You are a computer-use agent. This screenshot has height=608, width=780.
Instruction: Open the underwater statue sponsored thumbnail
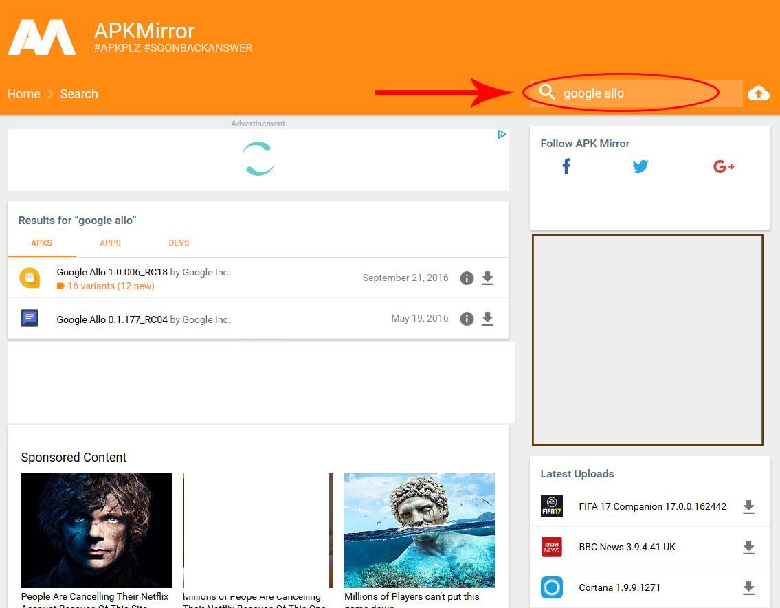click(419, 530)
